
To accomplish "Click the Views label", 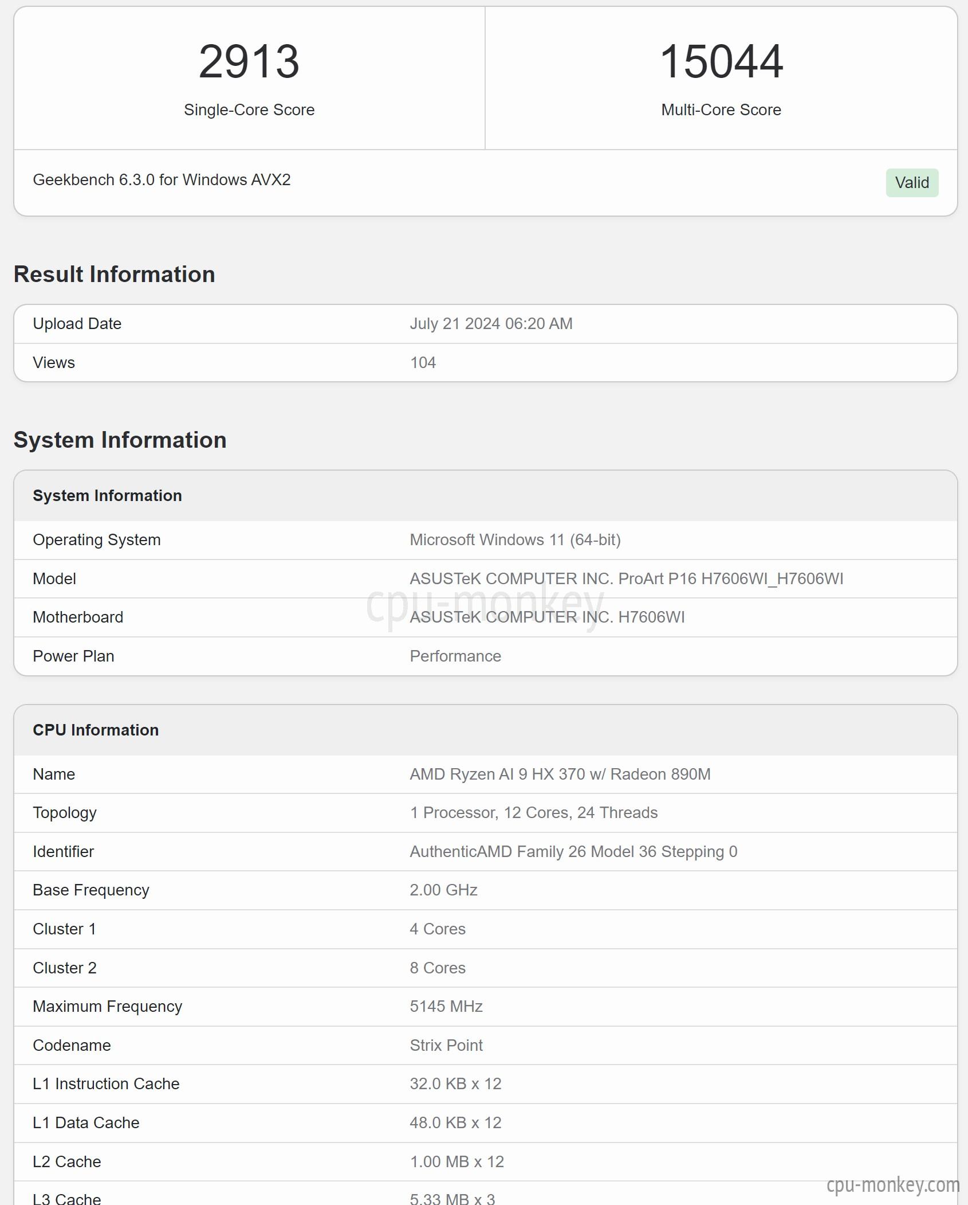I will point(54,362).
